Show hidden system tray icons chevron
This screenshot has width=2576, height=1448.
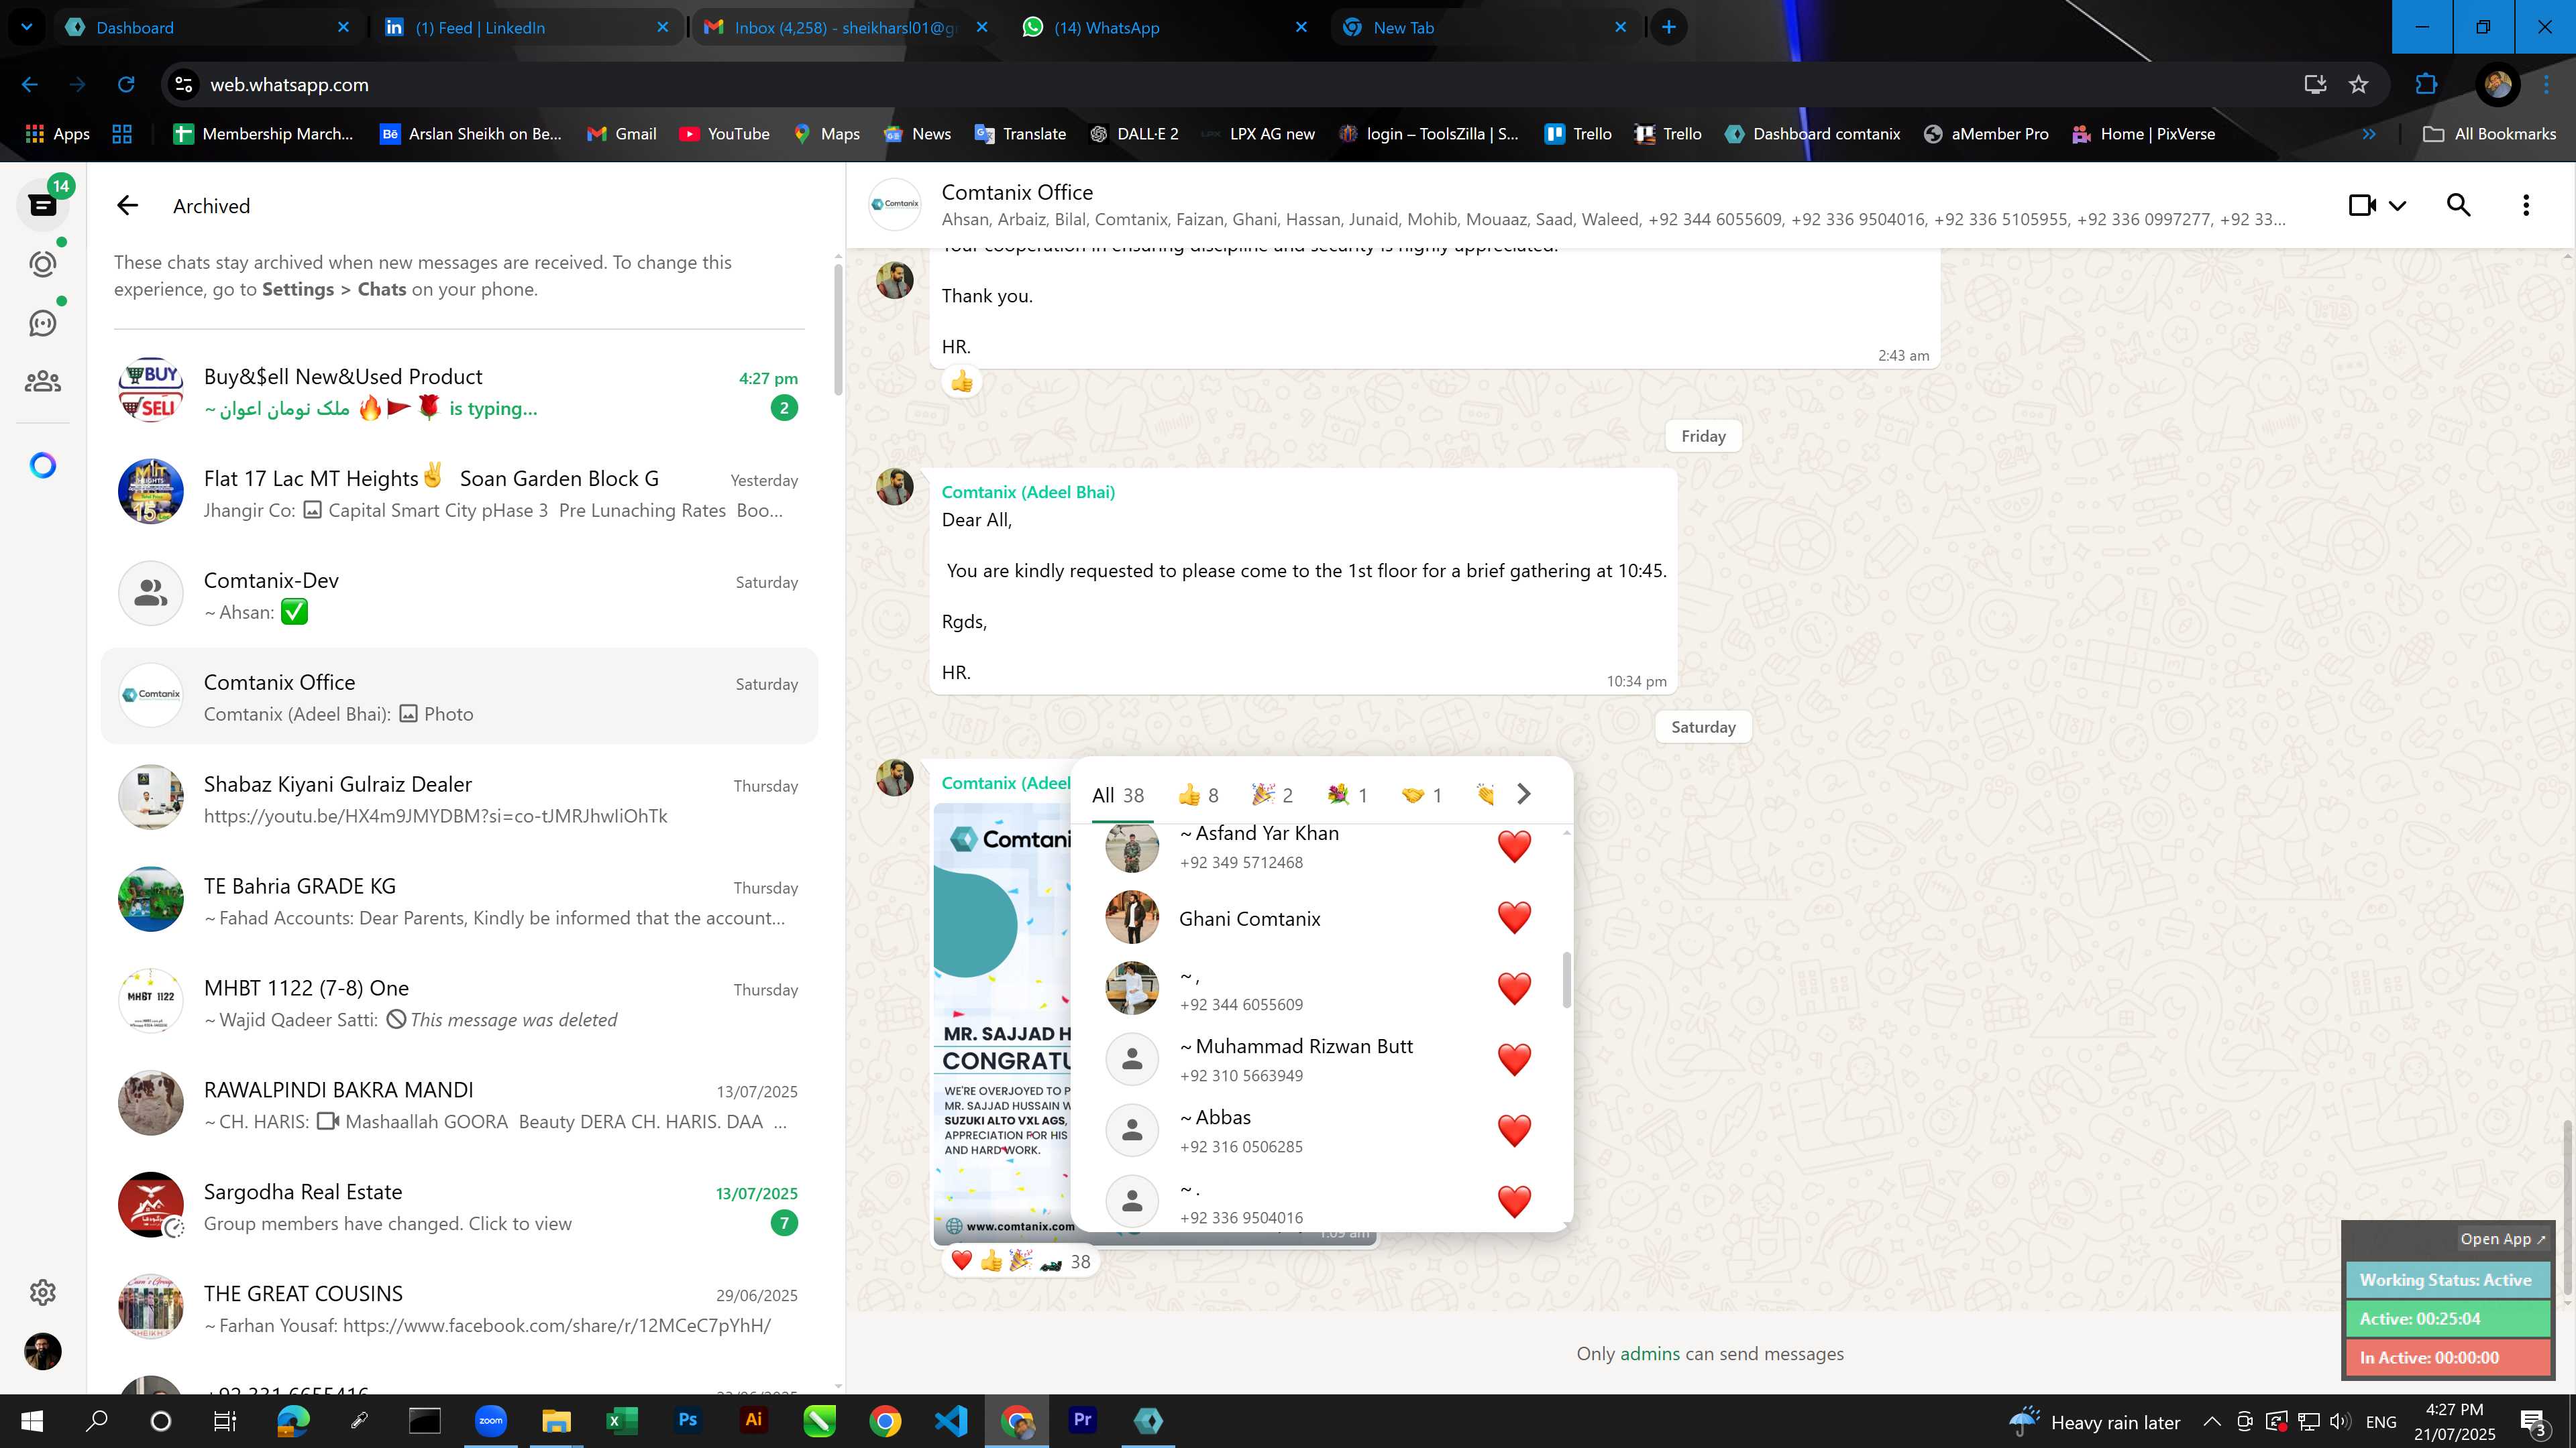[2212, 1421]
